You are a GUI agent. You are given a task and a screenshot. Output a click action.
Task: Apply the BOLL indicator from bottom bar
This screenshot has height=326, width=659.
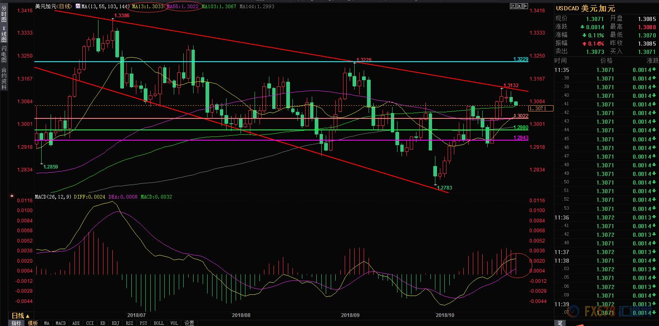[x=159, y=323]
